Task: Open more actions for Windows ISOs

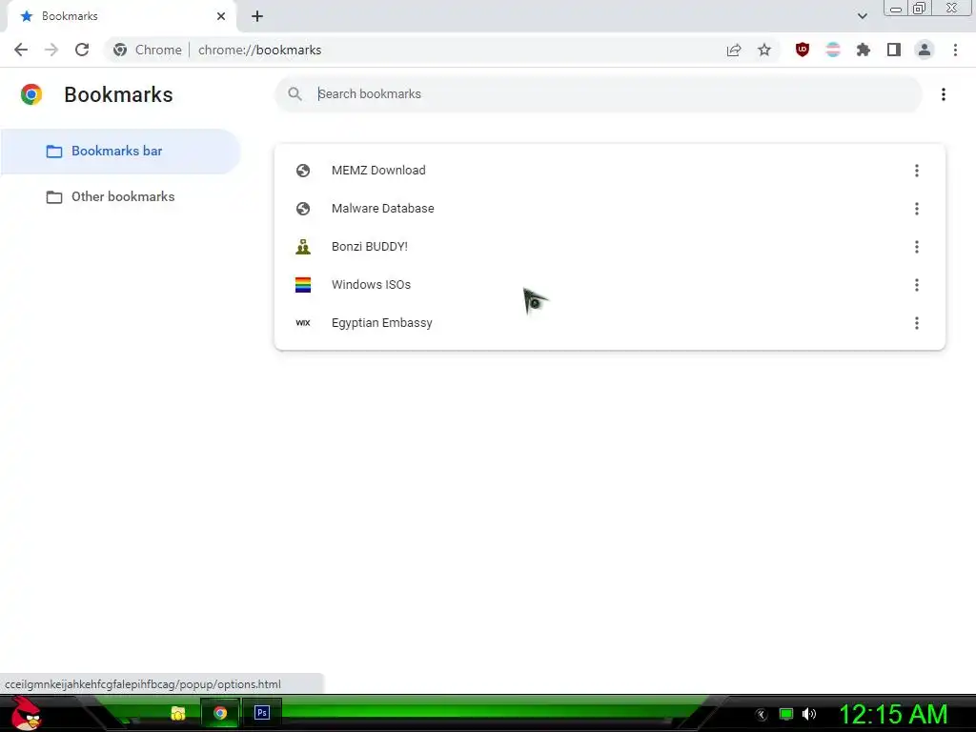Action: point(916,285)
